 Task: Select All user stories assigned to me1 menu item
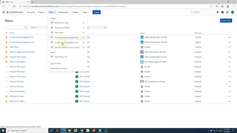point(67,42)
